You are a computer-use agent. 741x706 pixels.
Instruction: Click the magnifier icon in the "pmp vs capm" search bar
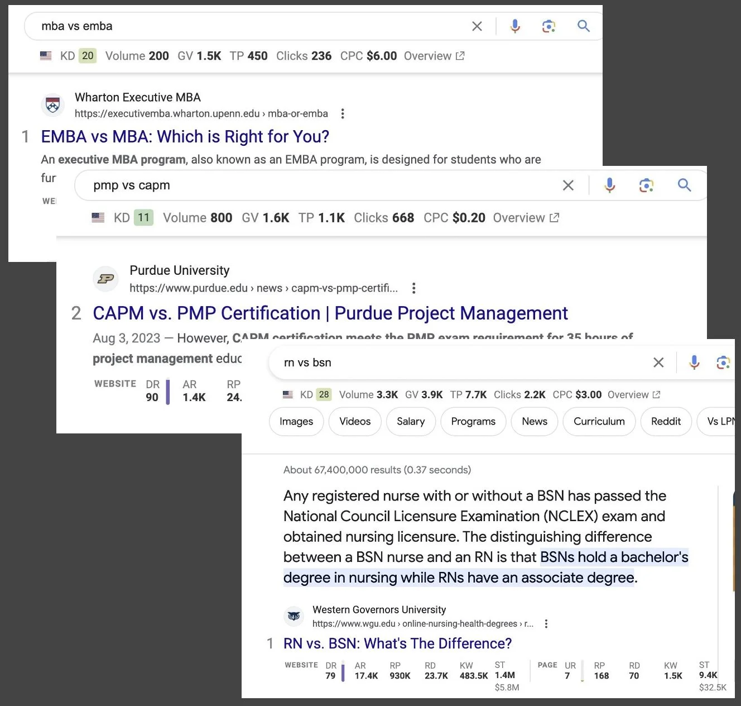[685, 185]
